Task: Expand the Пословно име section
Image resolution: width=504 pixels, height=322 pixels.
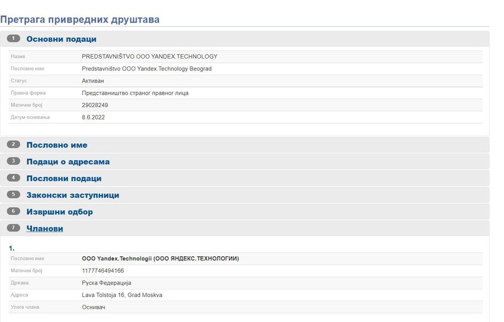Action: [x=57, y=145]
